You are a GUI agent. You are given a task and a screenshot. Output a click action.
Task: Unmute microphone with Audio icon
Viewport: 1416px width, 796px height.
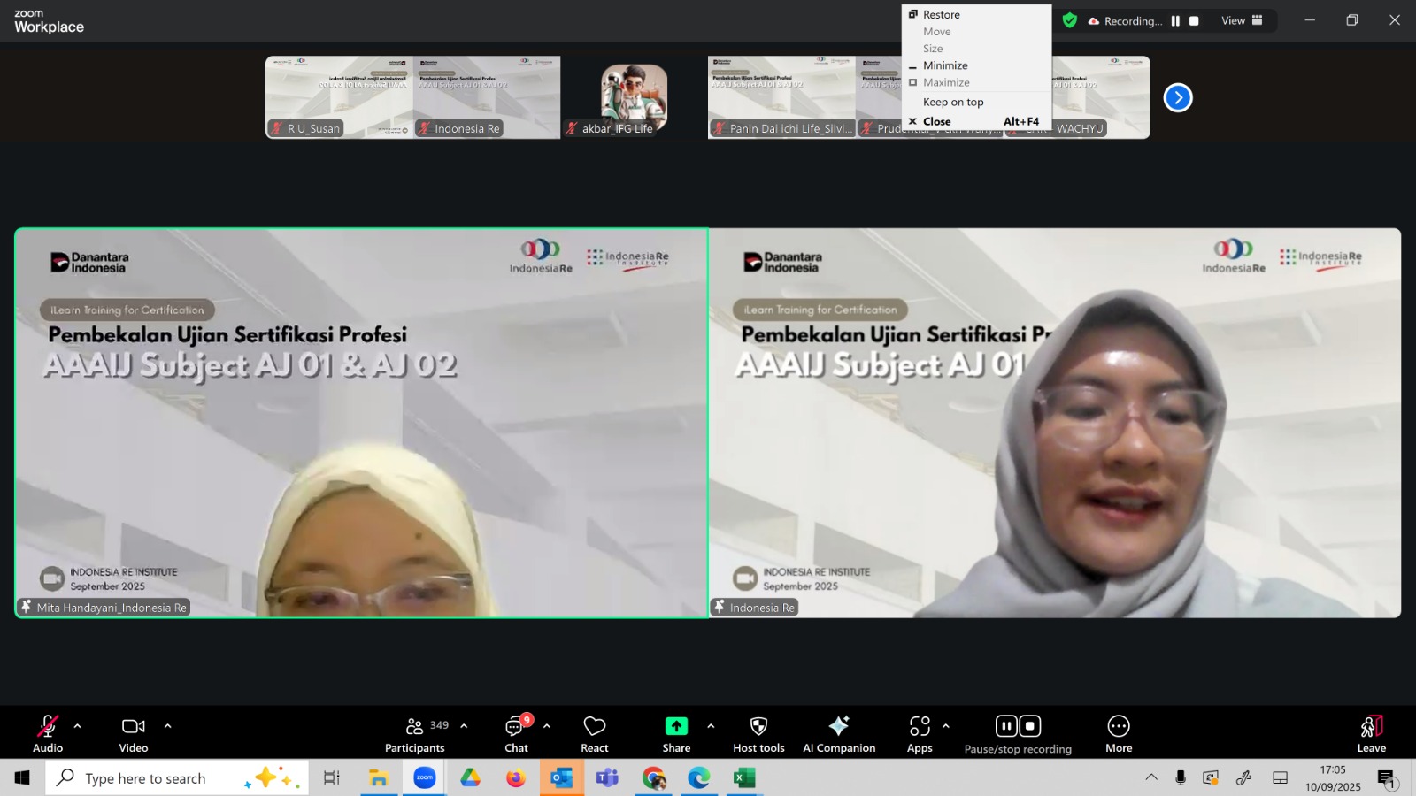(x=48, y=727)
